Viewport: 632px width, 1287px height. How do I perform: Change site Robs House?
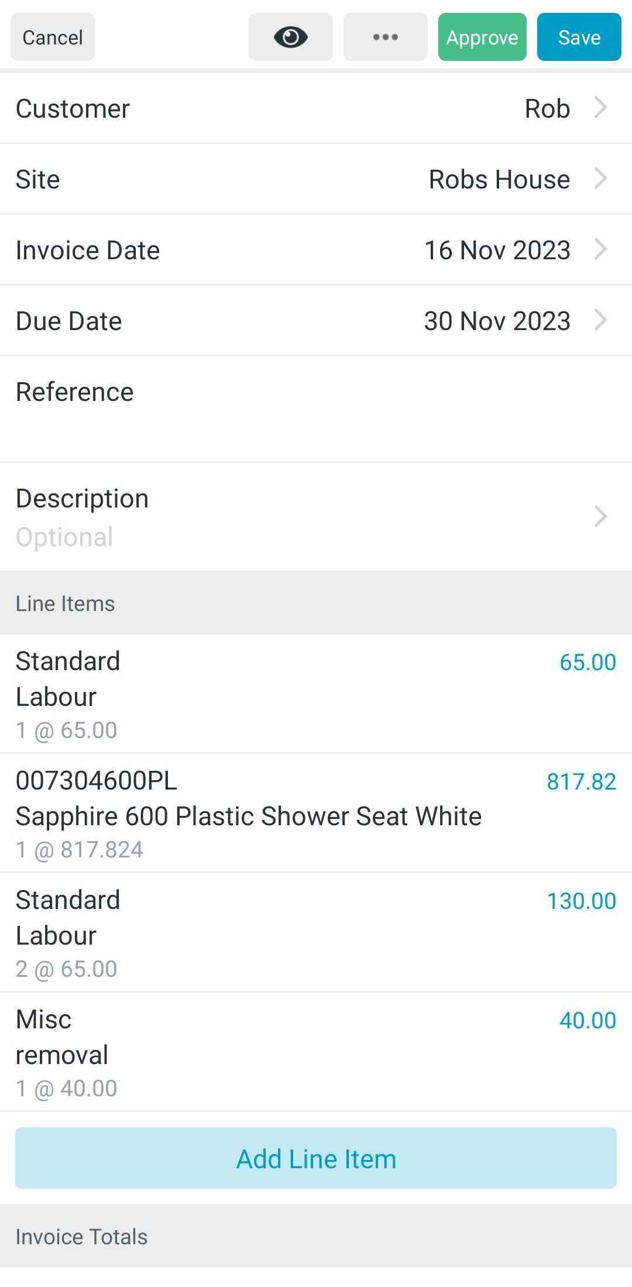(x=316, y=179)
